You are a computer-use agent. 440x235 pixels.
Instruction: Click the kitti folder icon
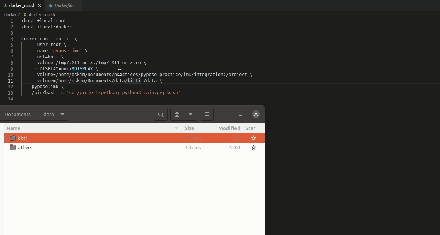tap(13, 138)
